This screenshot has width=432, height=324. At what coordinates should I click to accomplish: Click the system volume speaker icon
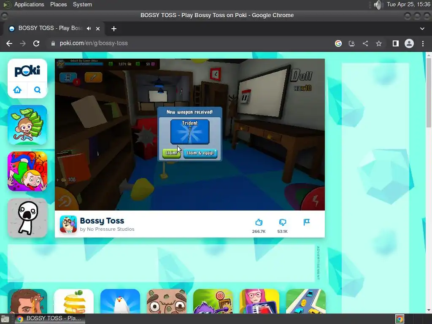point(378,5)
